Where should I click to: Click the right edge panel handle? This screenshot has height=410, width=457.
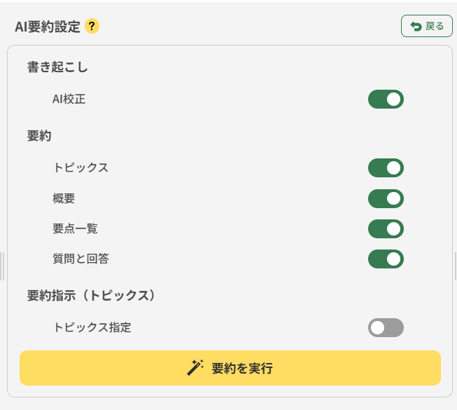pos(456,266)
